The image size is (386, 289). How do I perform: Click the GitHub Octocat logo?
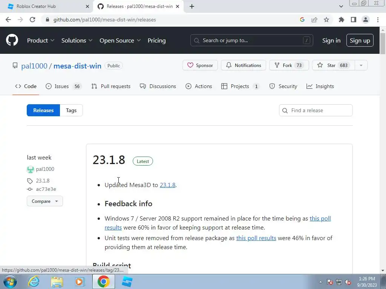[x=12, y=40]
